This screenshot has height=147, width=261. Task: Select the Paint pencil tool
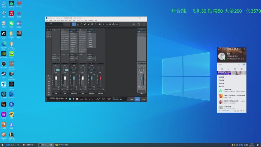(88, 24)
